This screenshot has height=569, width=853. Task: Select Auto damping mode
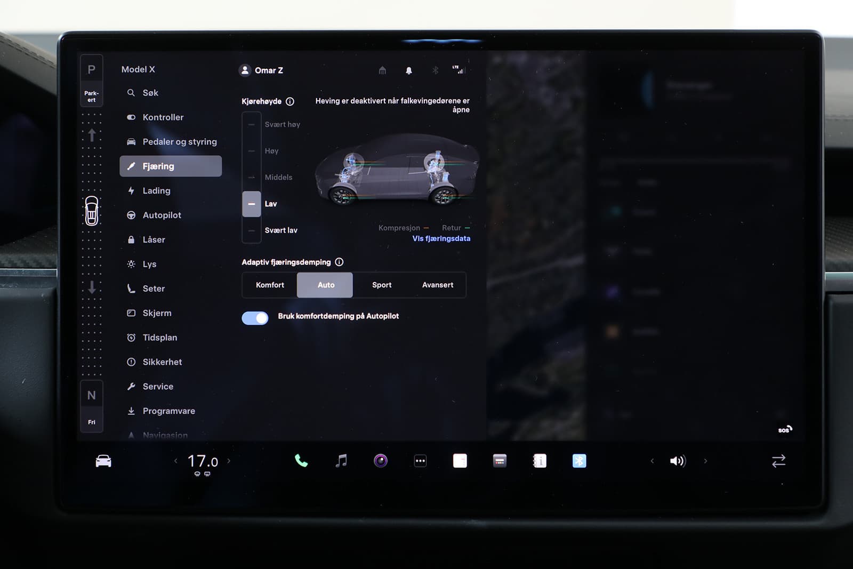click(x=325, y=285)
